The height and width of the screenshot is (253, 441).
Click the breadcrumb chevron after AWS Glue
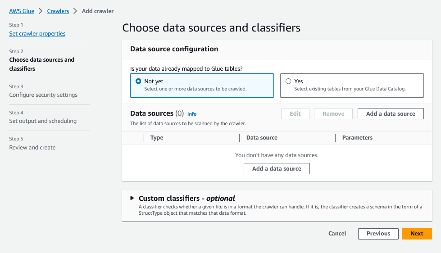coord(41,11)
